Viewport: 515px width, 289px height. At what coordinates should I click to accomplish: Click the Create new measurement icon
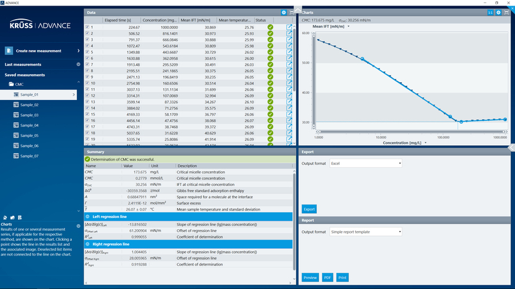(9, 51)
